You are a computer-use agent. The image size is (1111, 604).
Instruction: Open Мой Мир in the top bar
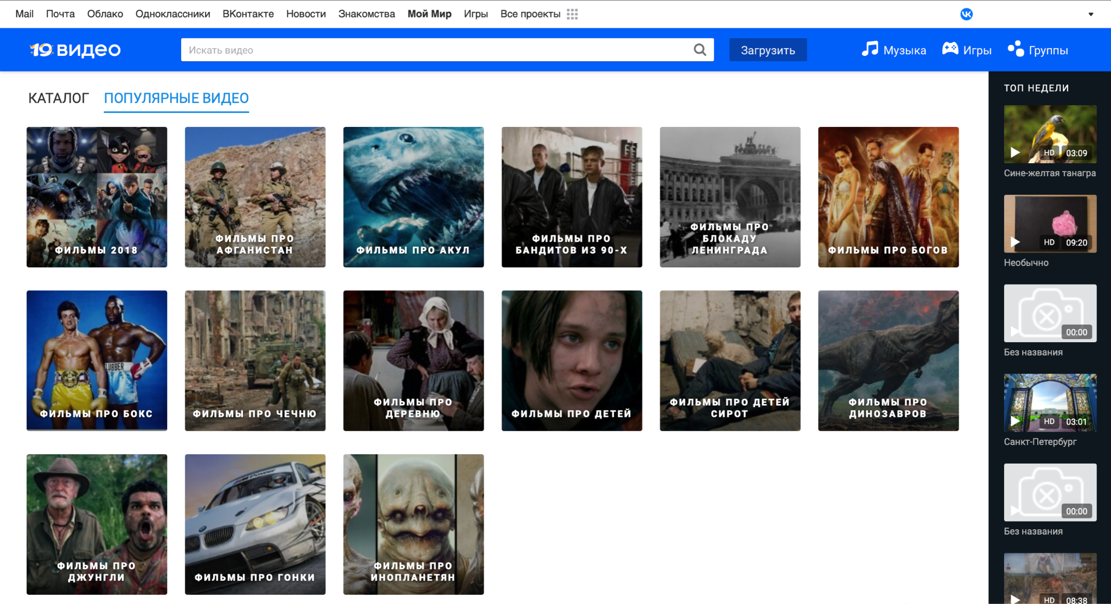(430, 14)
